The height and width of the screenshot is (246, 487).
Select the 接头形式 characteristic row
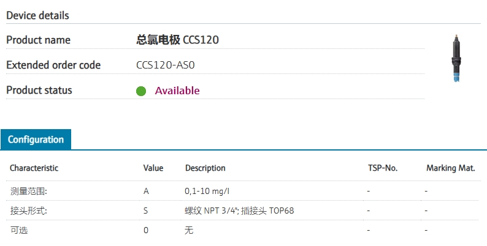click(243, 211)
